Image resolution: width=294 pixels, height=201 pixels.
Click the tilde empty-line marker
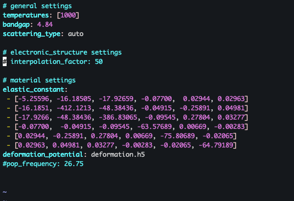[x=5, y=192]
